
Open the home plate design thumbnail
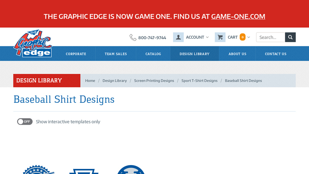[84, 171]
